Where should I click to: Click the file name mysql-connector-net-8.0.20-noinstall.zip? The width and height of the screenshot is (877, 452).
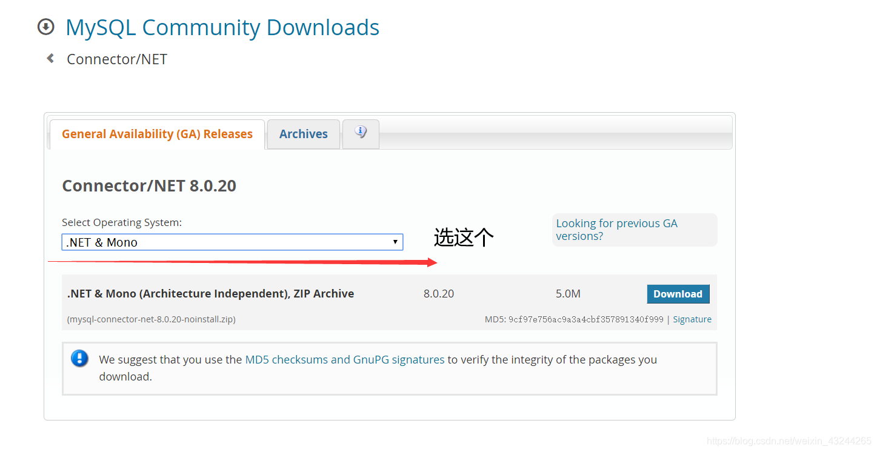coord(151,319)
